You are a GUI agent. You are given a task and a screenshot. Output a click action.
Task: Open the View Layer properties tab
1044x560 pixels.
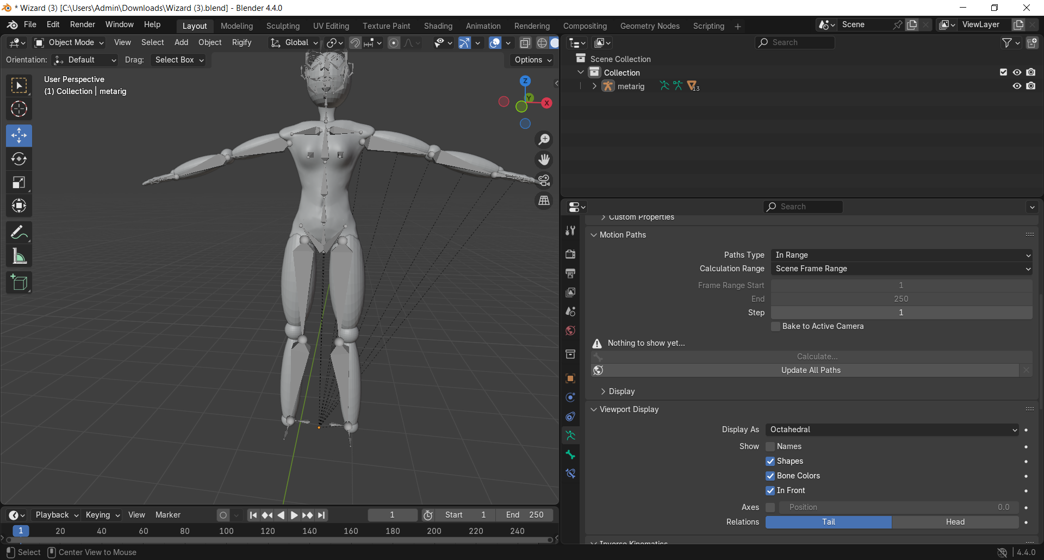pyautogui.click(x=570, y=293)
